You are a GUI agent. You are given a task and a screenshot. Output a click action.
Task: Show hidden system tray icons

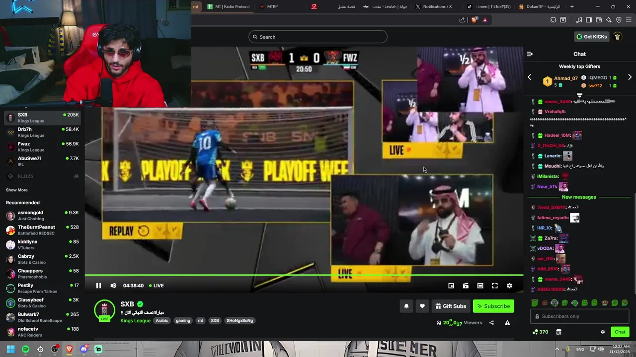(x=557, y=349)
